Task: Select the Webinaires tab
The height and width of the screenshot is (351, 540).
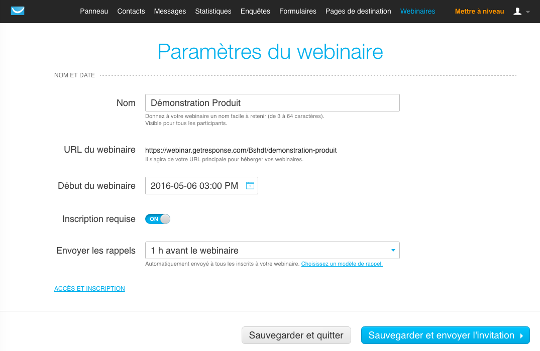Action: point(417,12)
